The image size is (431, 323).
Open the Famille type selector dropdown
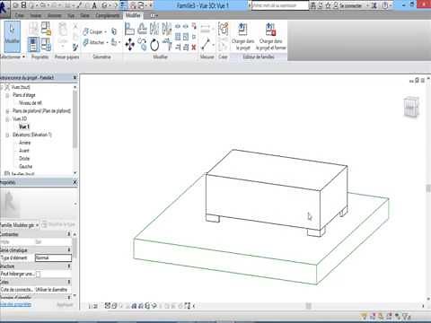21,225
